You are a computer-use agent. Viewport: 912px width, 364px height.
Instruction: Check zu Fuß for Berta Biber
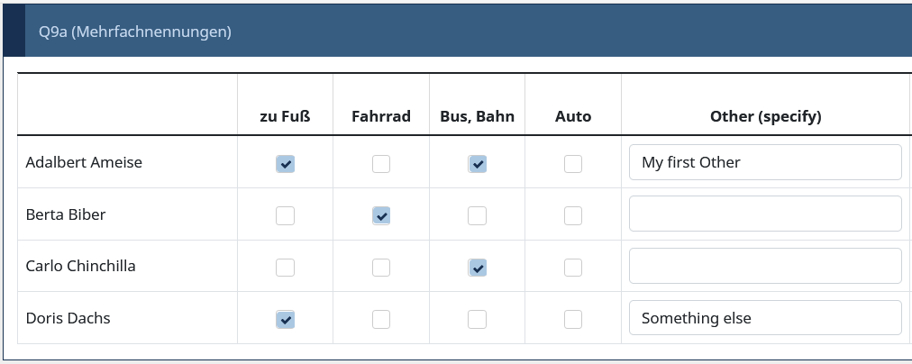click(x=285, y=215)
